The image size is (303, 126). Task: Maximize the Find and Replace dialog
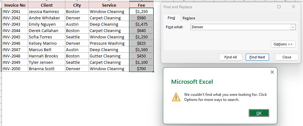tap(279, 7)
